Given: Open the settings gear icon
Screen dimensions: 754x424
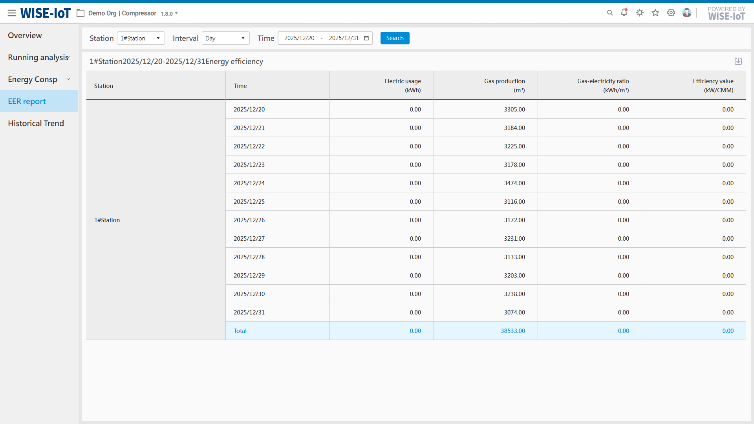Looking at the screenshot, I should click(671, 13).
